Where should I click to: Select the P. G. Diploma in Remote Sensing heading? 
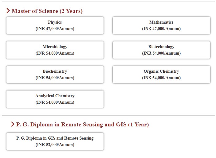point(82,125)
